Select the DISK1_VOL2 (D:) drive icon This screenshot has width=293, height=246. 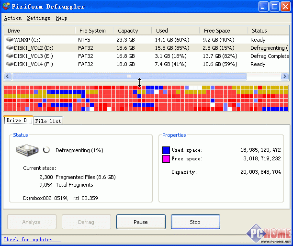click(x=10, y=48)
